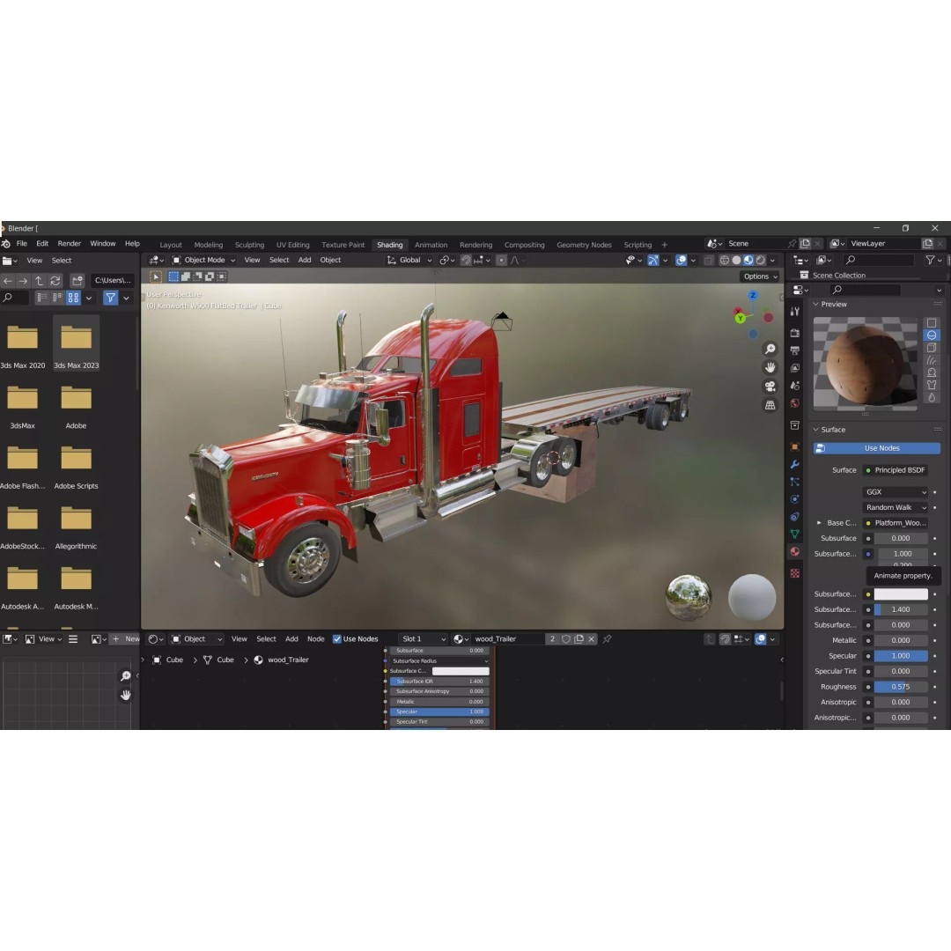Open the Random Walk subsurface method dropdown
The height and width of the screenshot is (951, 951).
(x=896, y=508)
